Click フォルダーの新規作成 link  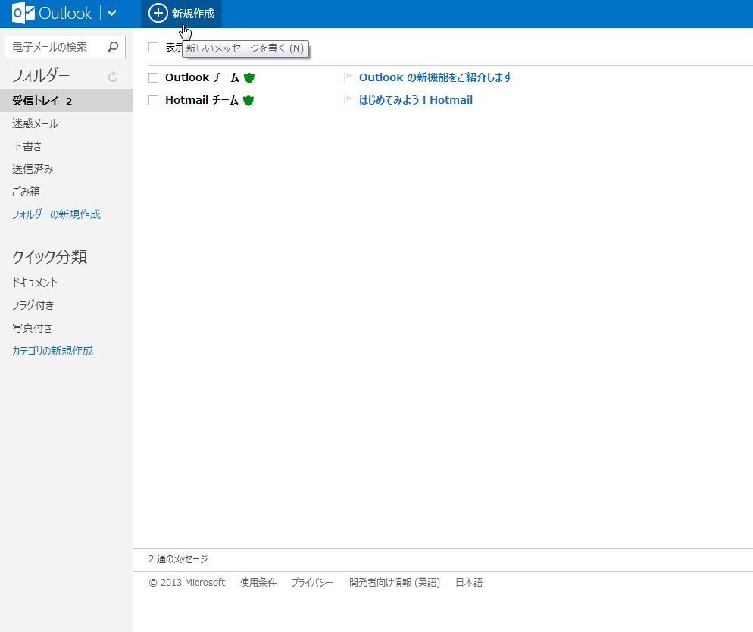[56, 214]
